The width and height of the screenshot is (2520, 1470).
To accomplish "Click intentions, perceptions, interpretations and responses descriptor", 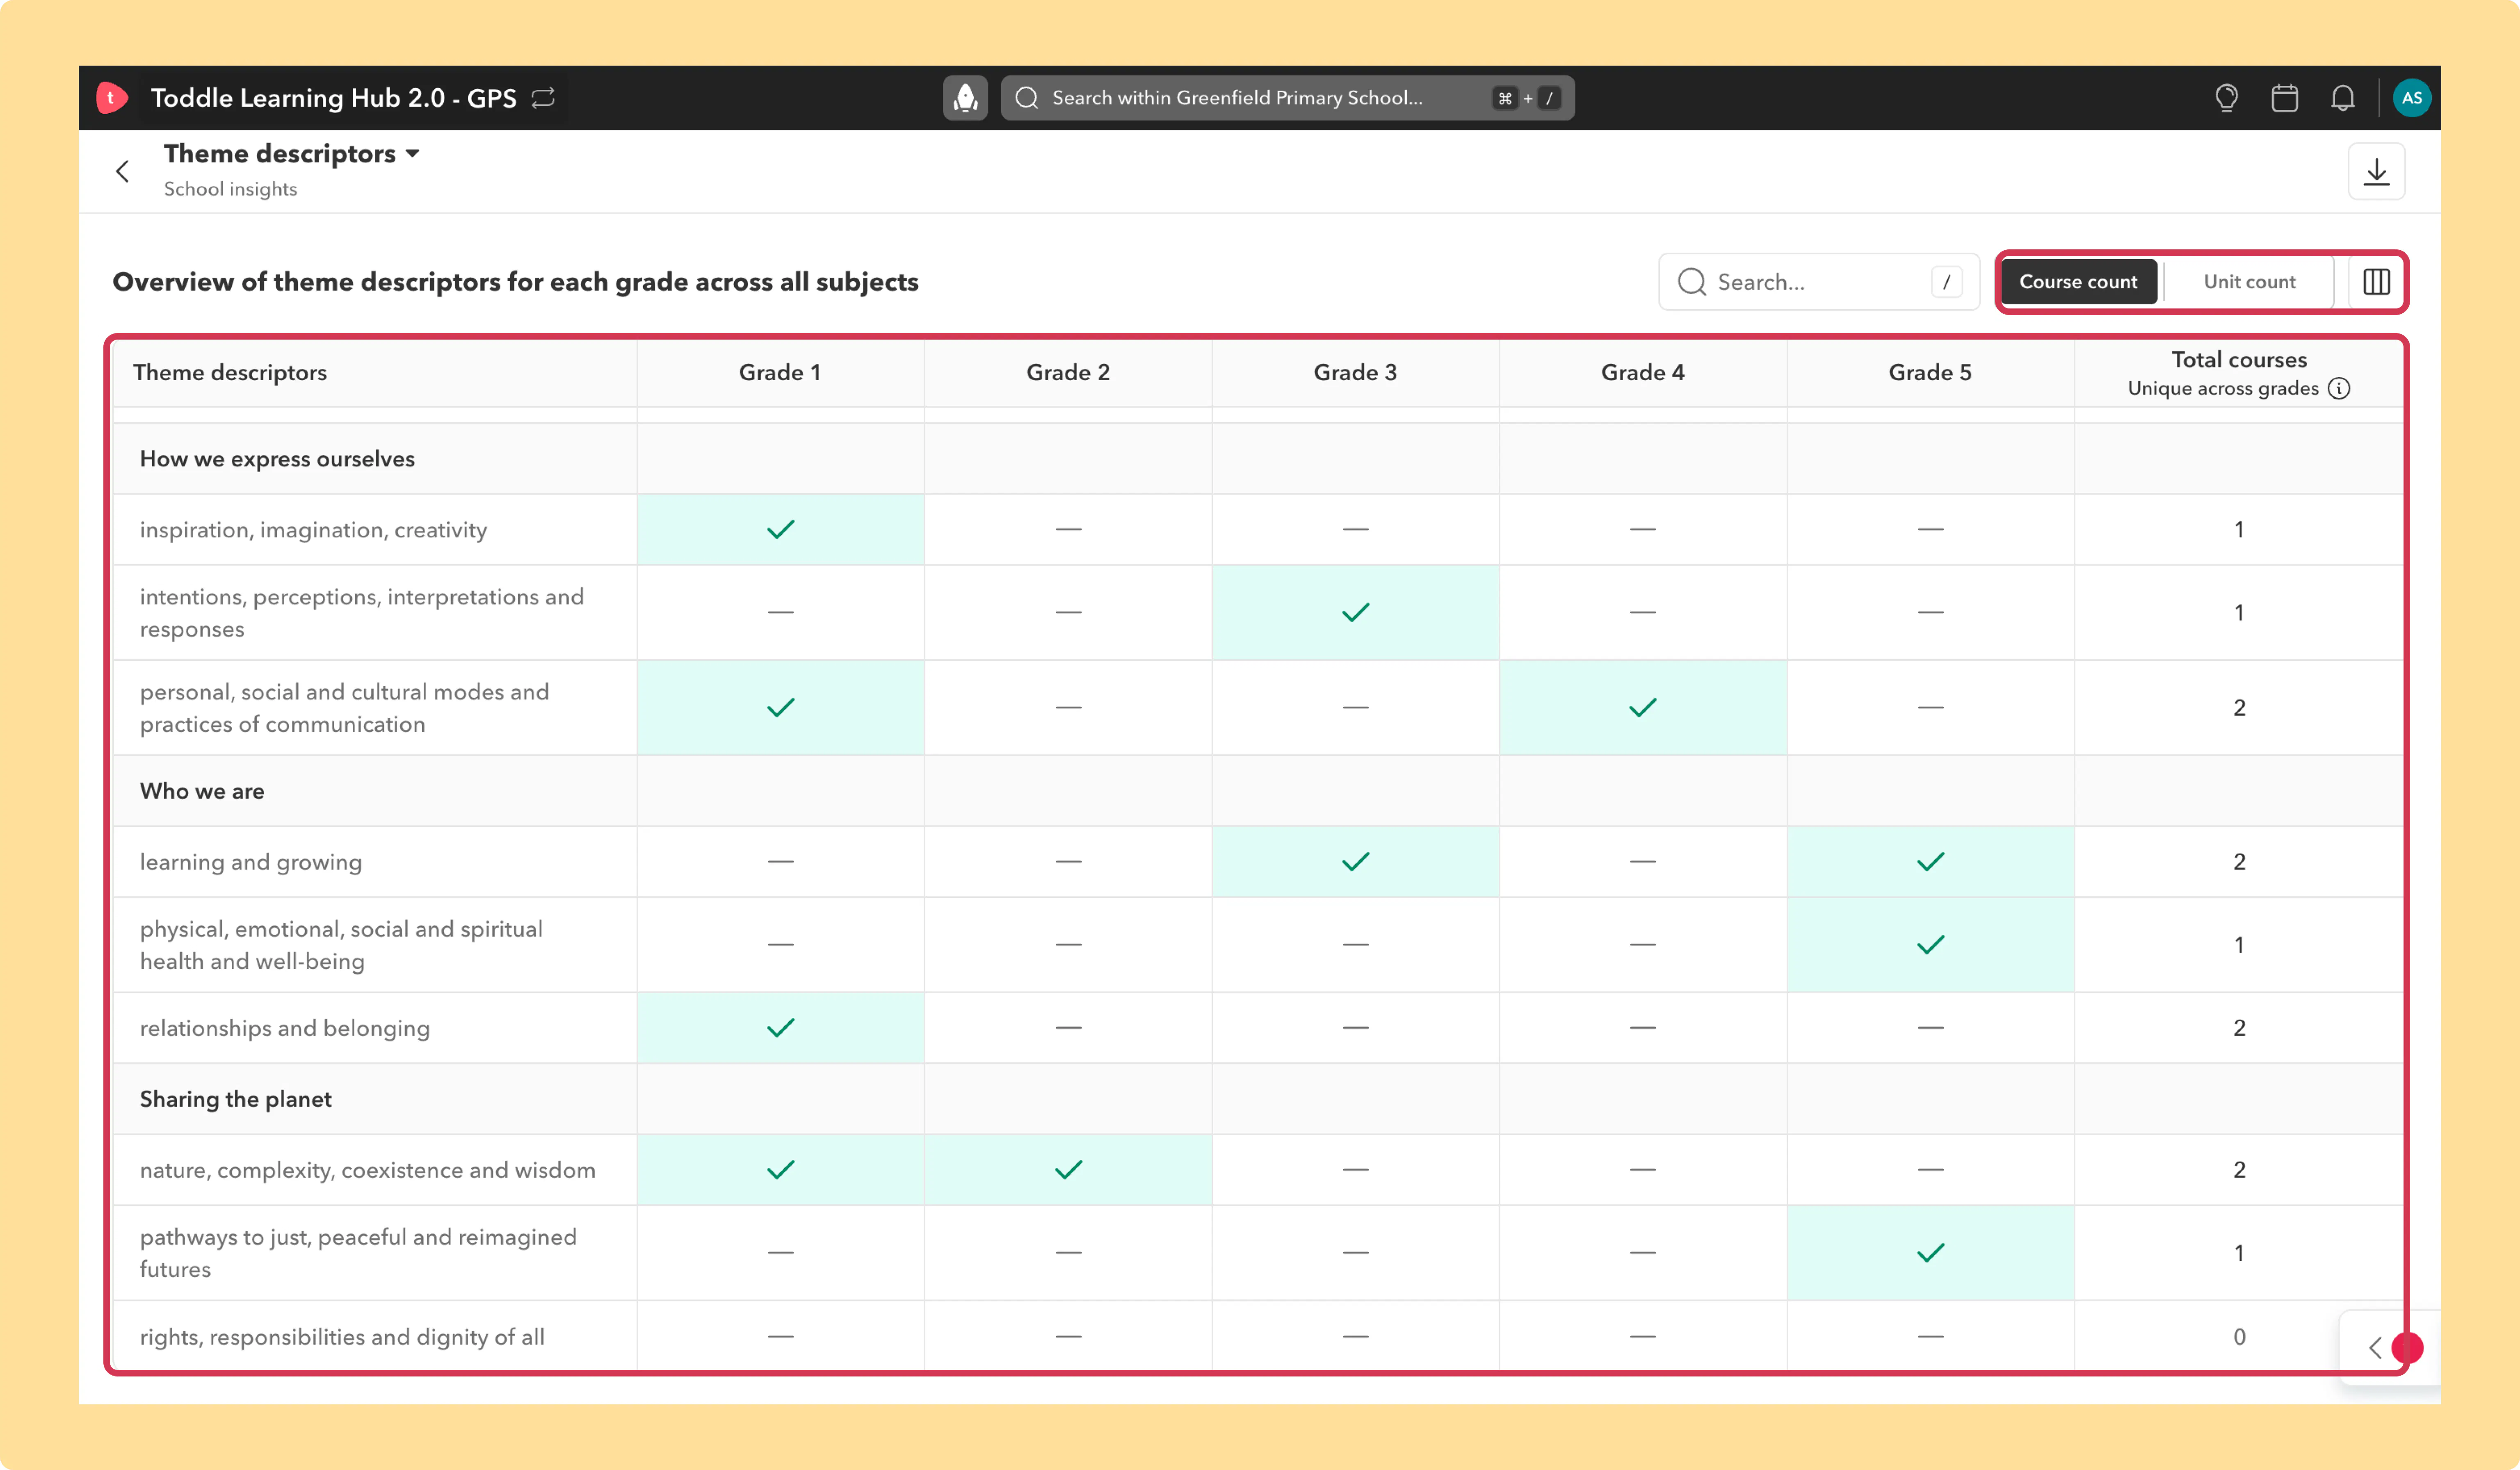I will point(362,613).
